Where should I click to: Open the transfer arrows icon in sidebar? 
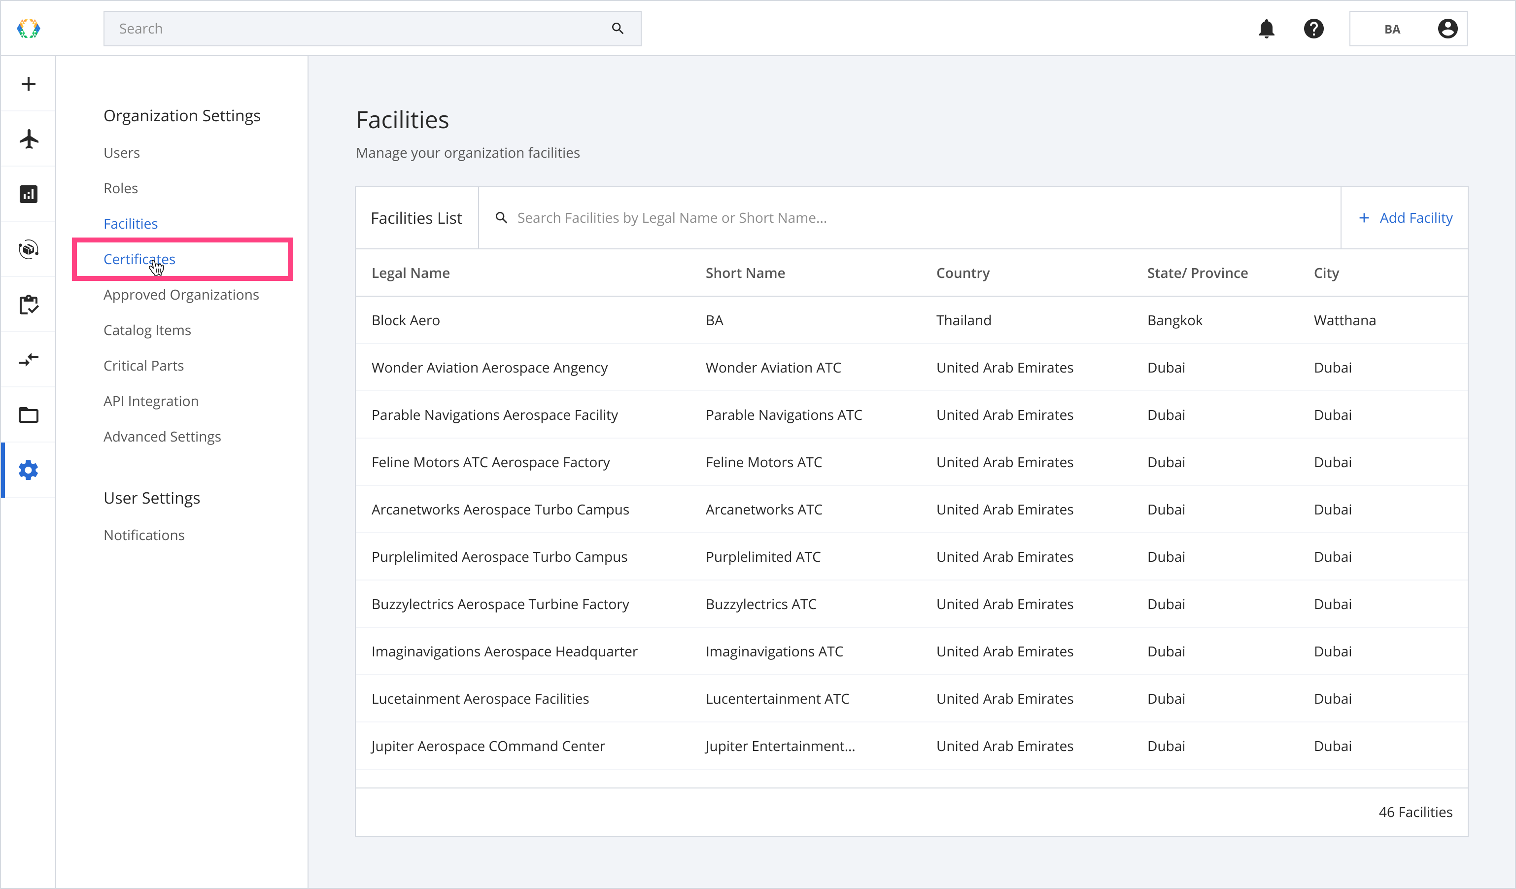tap(28, 360)
